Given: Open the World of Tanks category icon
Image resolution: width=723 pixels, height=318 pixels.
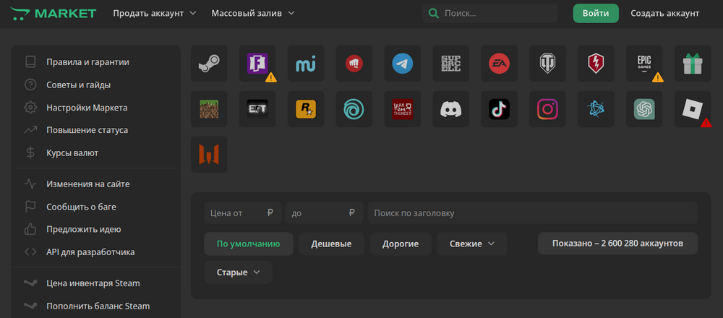Looking at the screenshot, I should click(547, 64).
